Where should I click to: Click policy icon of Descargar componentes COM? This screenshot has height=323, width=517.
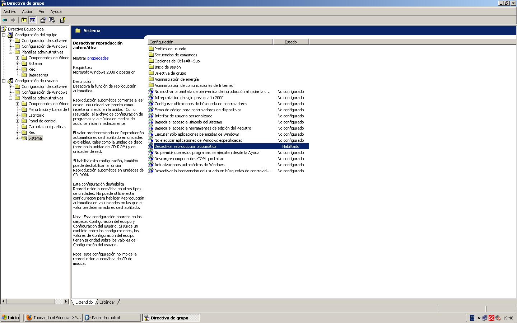[x=151, y=159]
